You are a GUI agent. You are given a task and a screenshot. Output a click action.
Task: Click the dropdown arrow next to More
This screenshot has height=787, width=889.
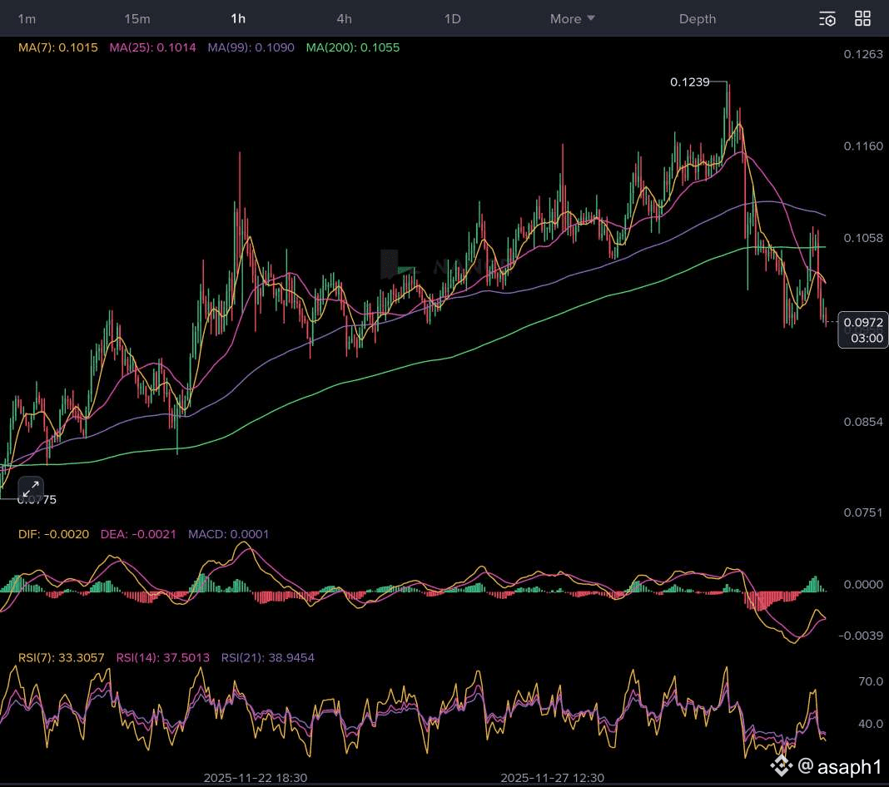591,18
